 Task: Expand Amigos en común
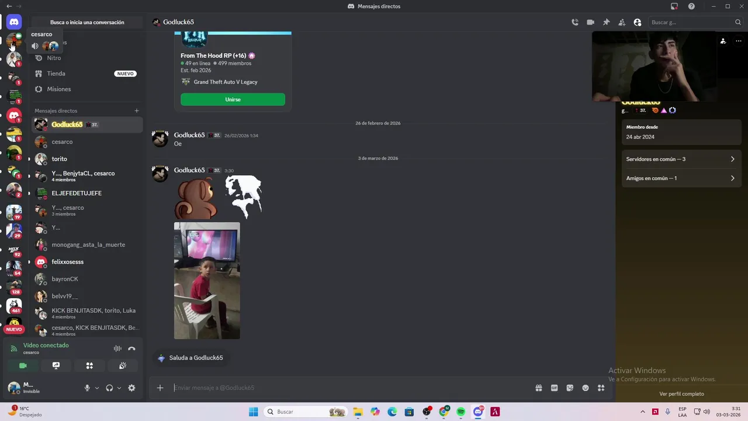coord(681,178)
